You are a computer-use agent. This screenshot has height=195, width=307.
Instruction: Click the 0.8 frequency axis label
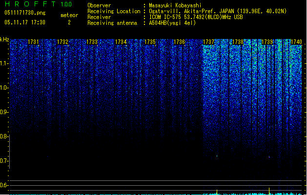[3, 136]
